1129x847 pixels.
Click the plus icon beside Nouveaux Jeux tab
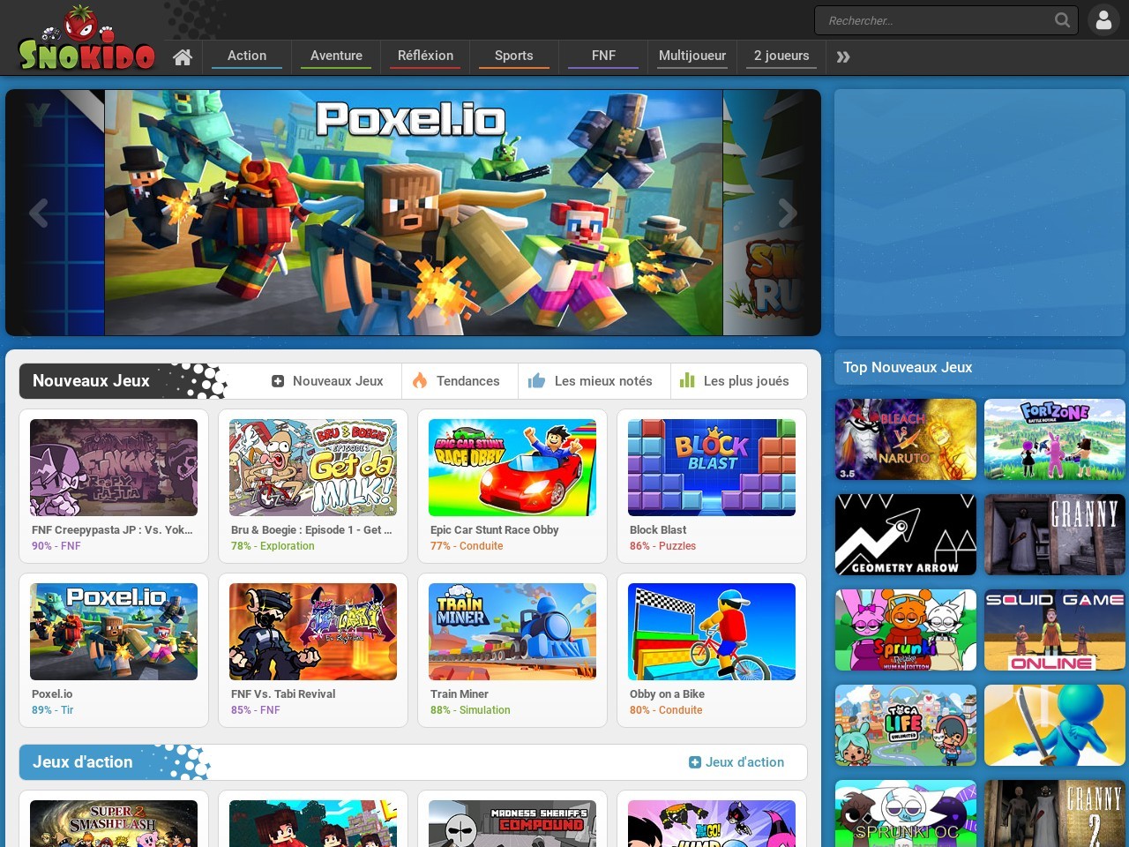[x=278, y=381]
